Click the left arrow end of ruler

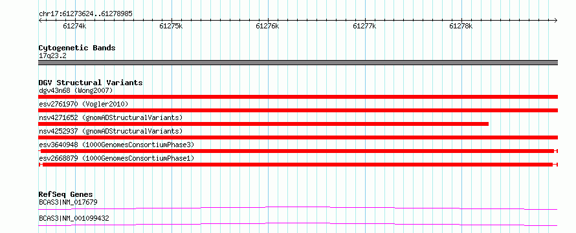(40, 21)
